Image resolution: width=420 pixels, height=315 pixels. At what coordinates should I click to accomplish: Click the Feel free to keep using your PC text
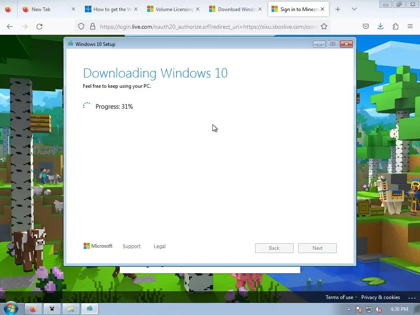117,86
